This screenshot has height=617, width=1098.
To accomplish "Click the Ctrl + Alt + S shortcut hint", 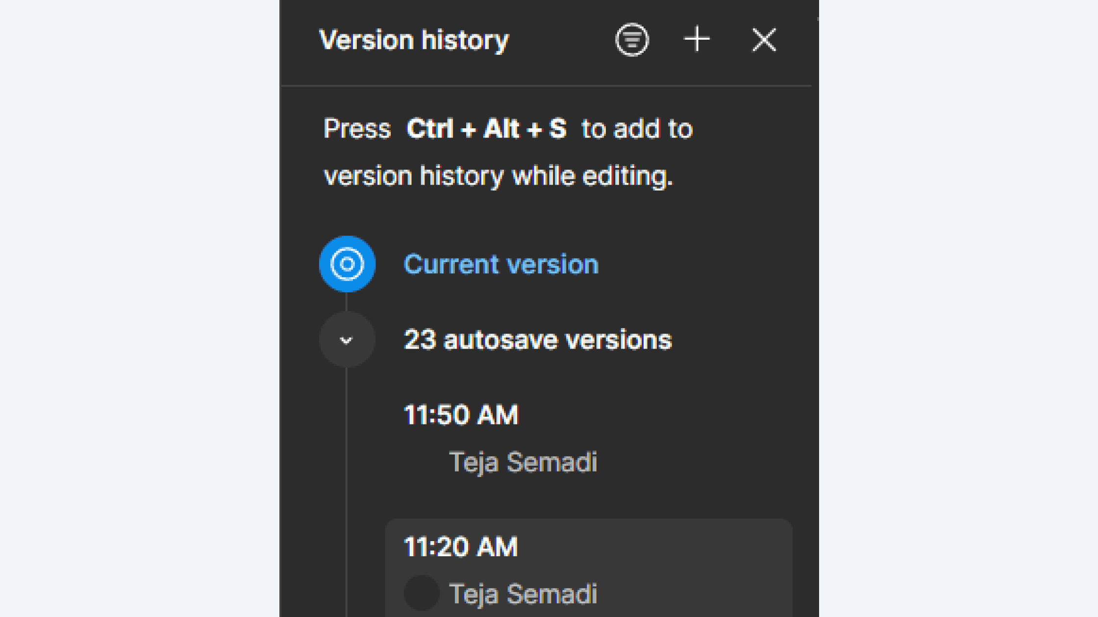I will tap(486, 129).
